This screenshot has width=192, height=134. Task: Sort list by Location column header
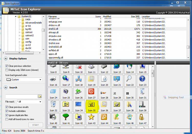click(x=164, y=16)
